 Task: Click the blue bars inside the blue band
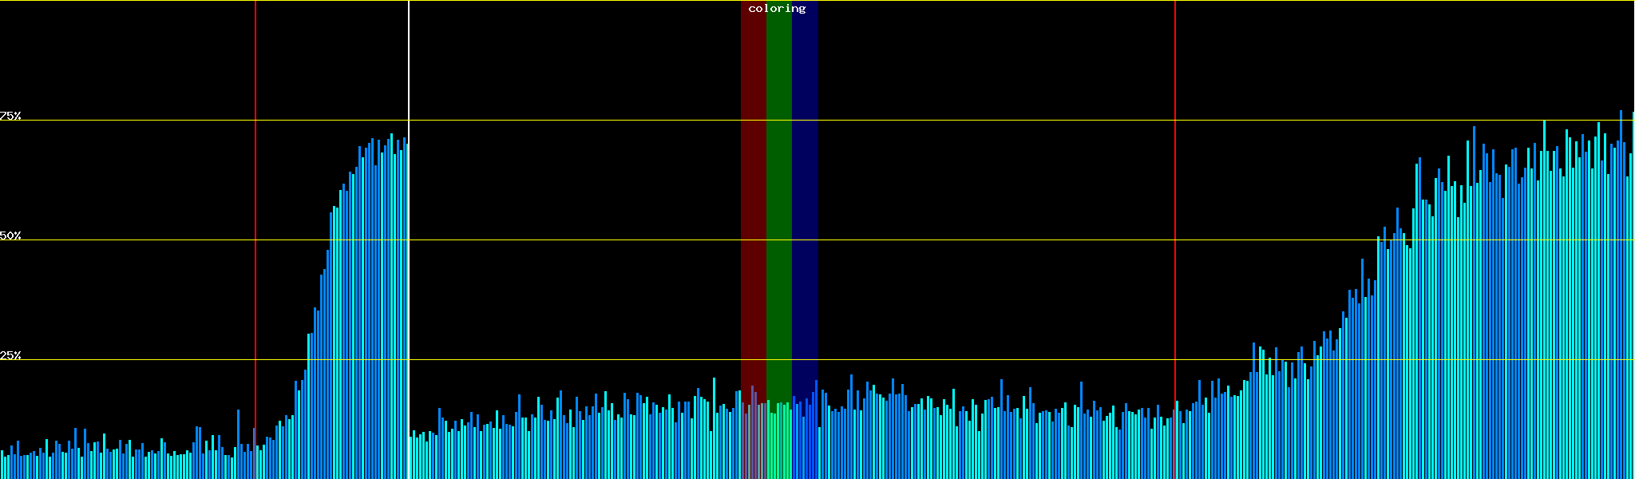pos(805,439)
